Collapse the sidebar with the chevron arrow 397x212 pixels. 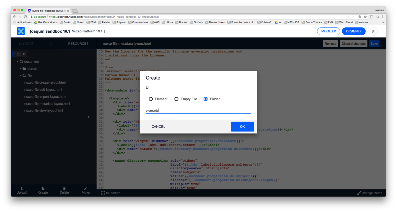click(x=89, y=117)
